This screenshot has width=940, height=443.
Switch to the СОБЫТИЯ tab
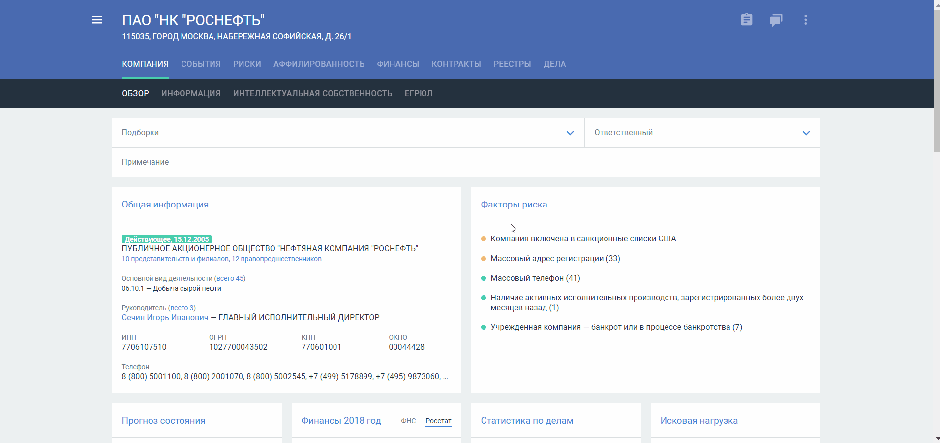pyautogui.click(x=201, y=64)
